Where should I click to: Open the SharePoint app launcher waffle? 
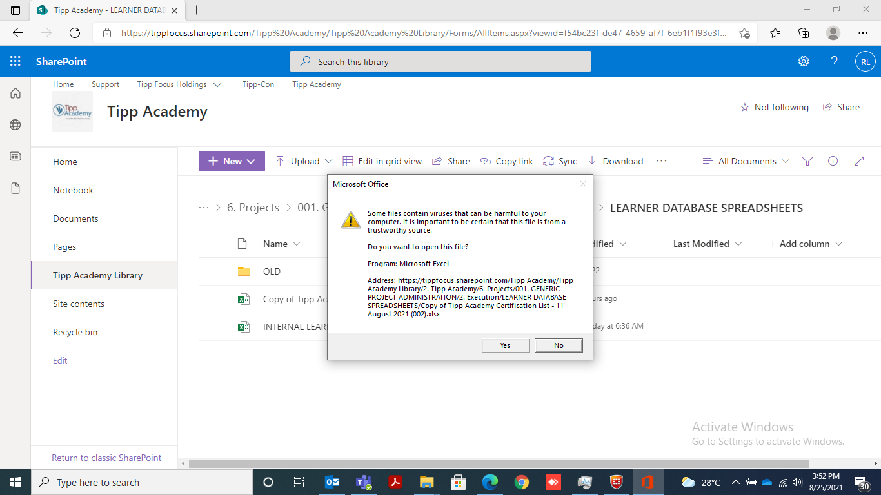(15, 62)
